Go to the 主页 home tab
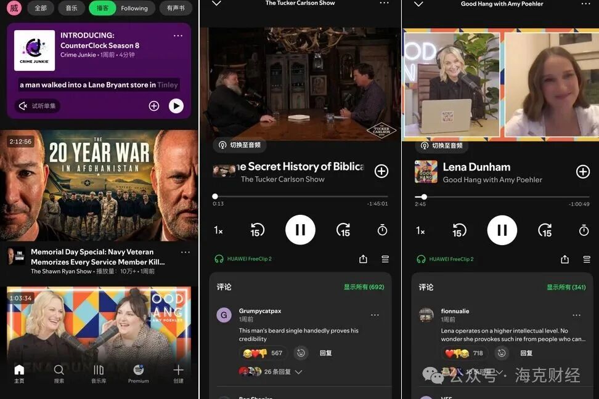 [19, 374]
